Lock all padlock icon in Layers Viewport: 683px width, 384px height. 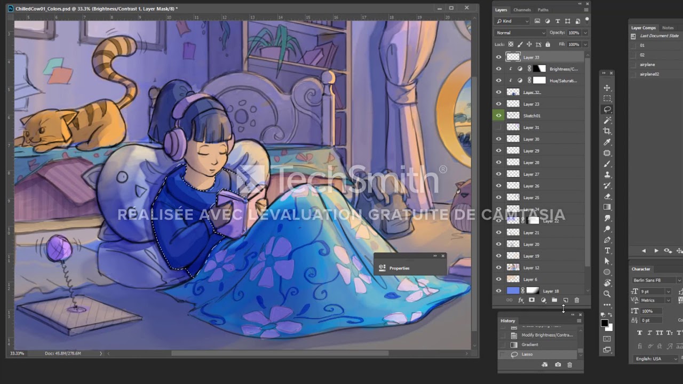tap(547, 45)
